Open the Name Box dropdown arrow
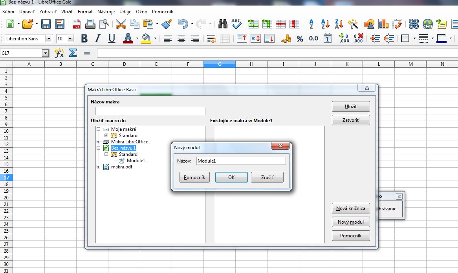 tap(45, 53)
